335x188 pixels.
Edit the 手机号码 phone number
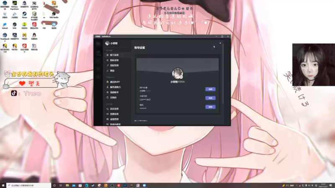210,98
